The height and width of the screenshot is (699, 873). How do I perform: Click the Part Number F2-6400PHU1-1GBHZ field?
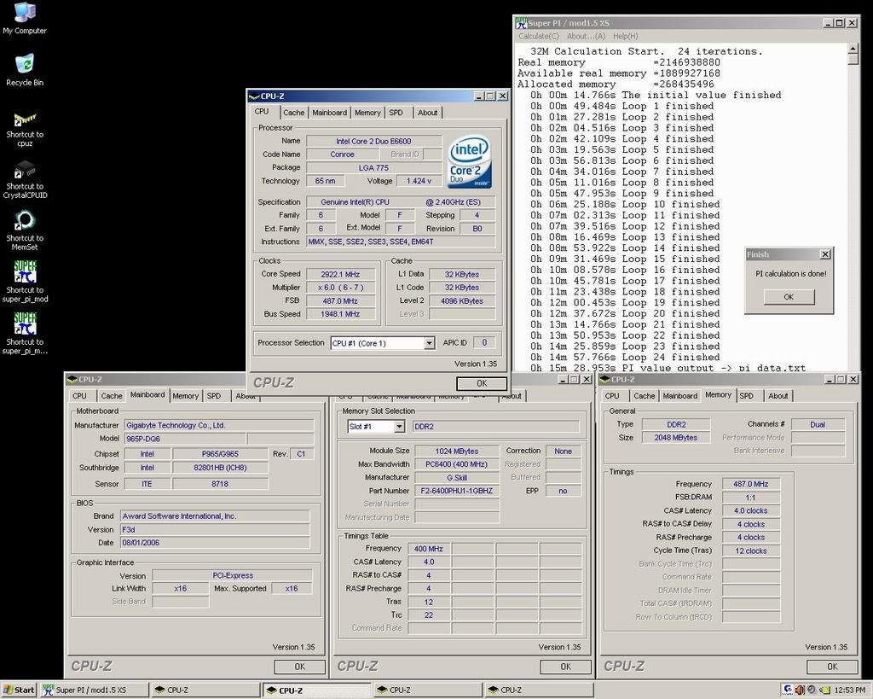(457, 491)
